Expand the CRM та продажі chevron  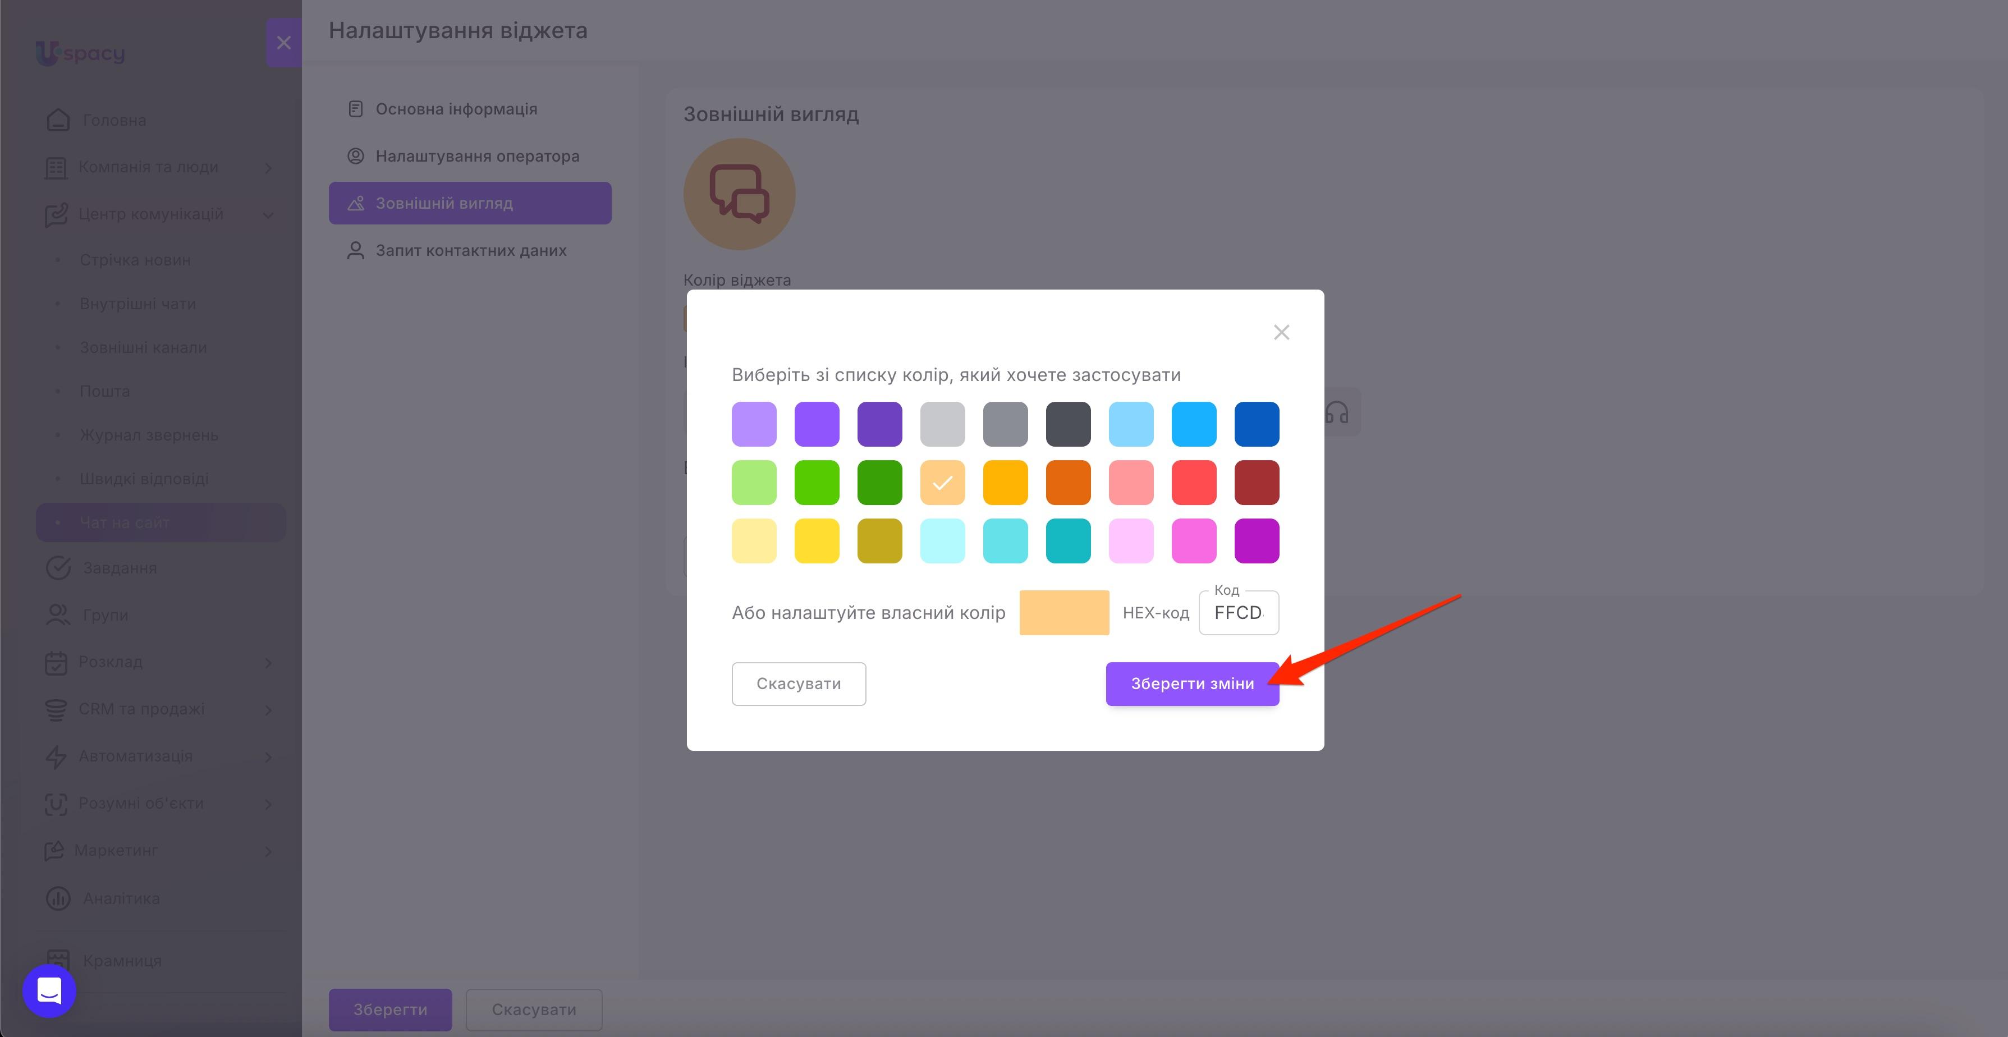point(268,709)
